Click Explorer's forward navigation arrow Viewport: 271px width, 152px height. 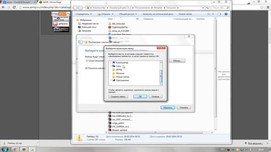80,8
